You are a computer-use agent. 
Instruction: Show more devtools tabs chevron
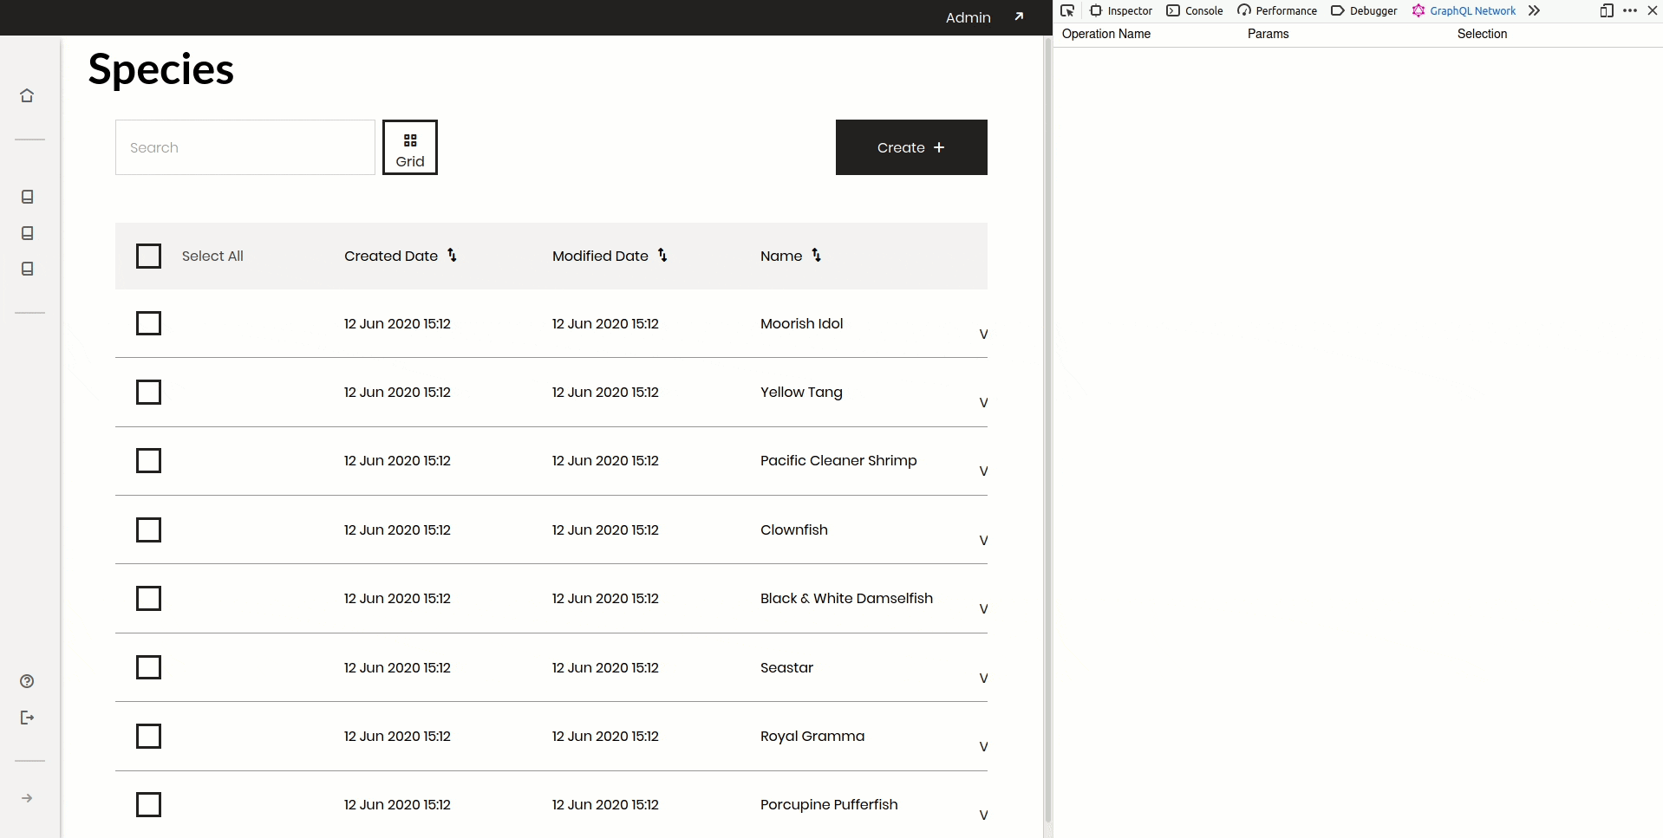point(1534,10)
